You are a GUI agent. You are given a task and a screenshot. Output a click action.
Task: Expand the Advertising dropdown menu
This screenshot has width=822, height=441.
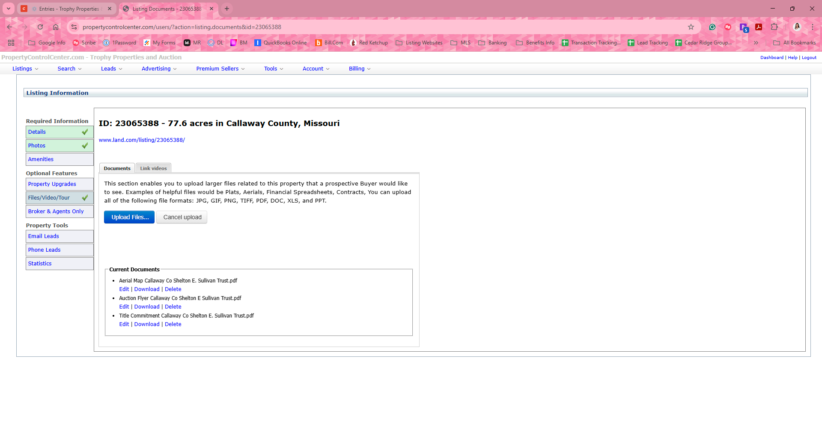pyautogui.click(x=159, y=69)
